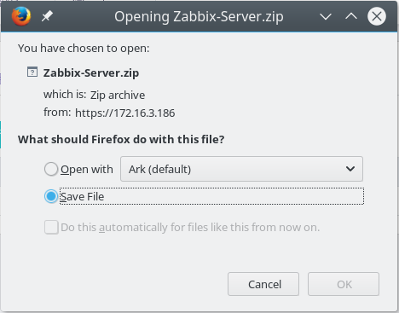
Task: Minimize dialog with the down chevron icon
Action: coord(326,16)
